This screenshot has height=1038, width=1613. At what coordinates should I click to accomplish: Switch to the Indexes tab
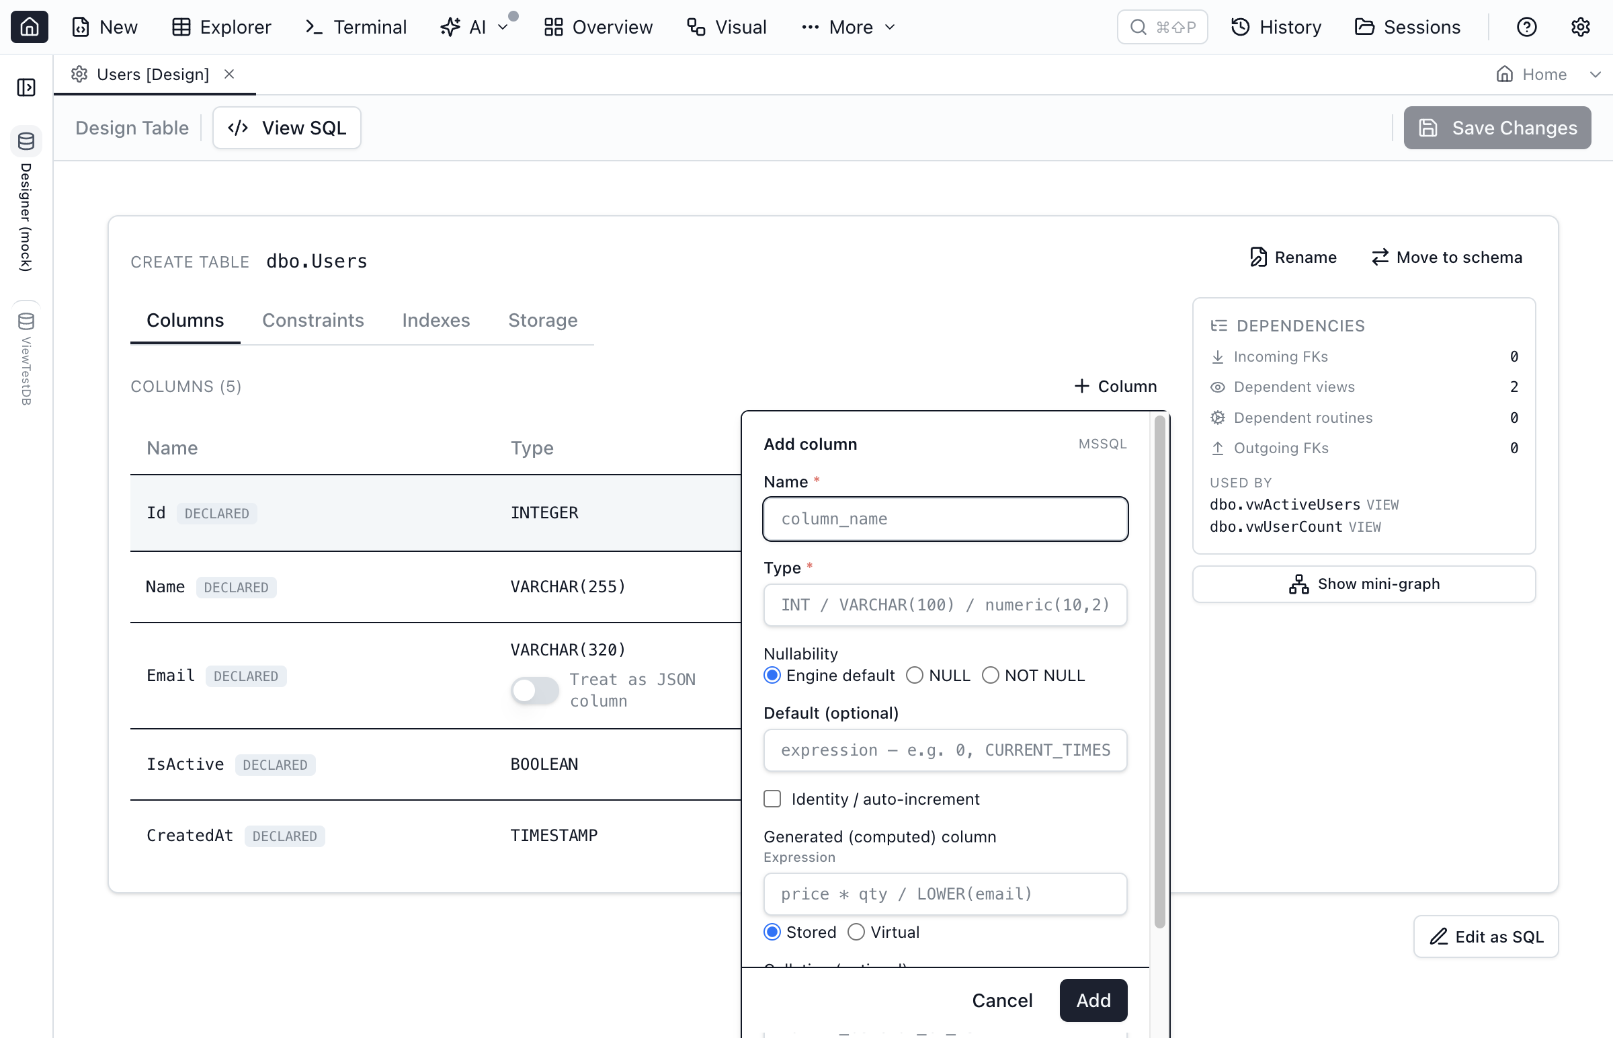click(x=436, y=320)
